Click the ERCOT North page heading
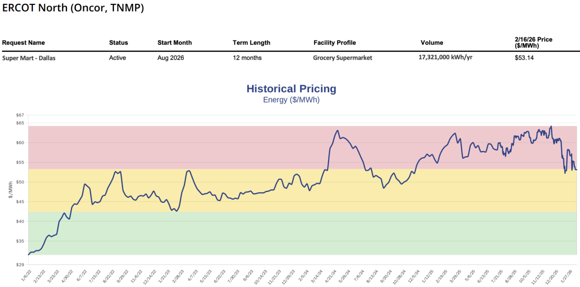The width and height of the screenshot is (580, 287). pos(73,8)
